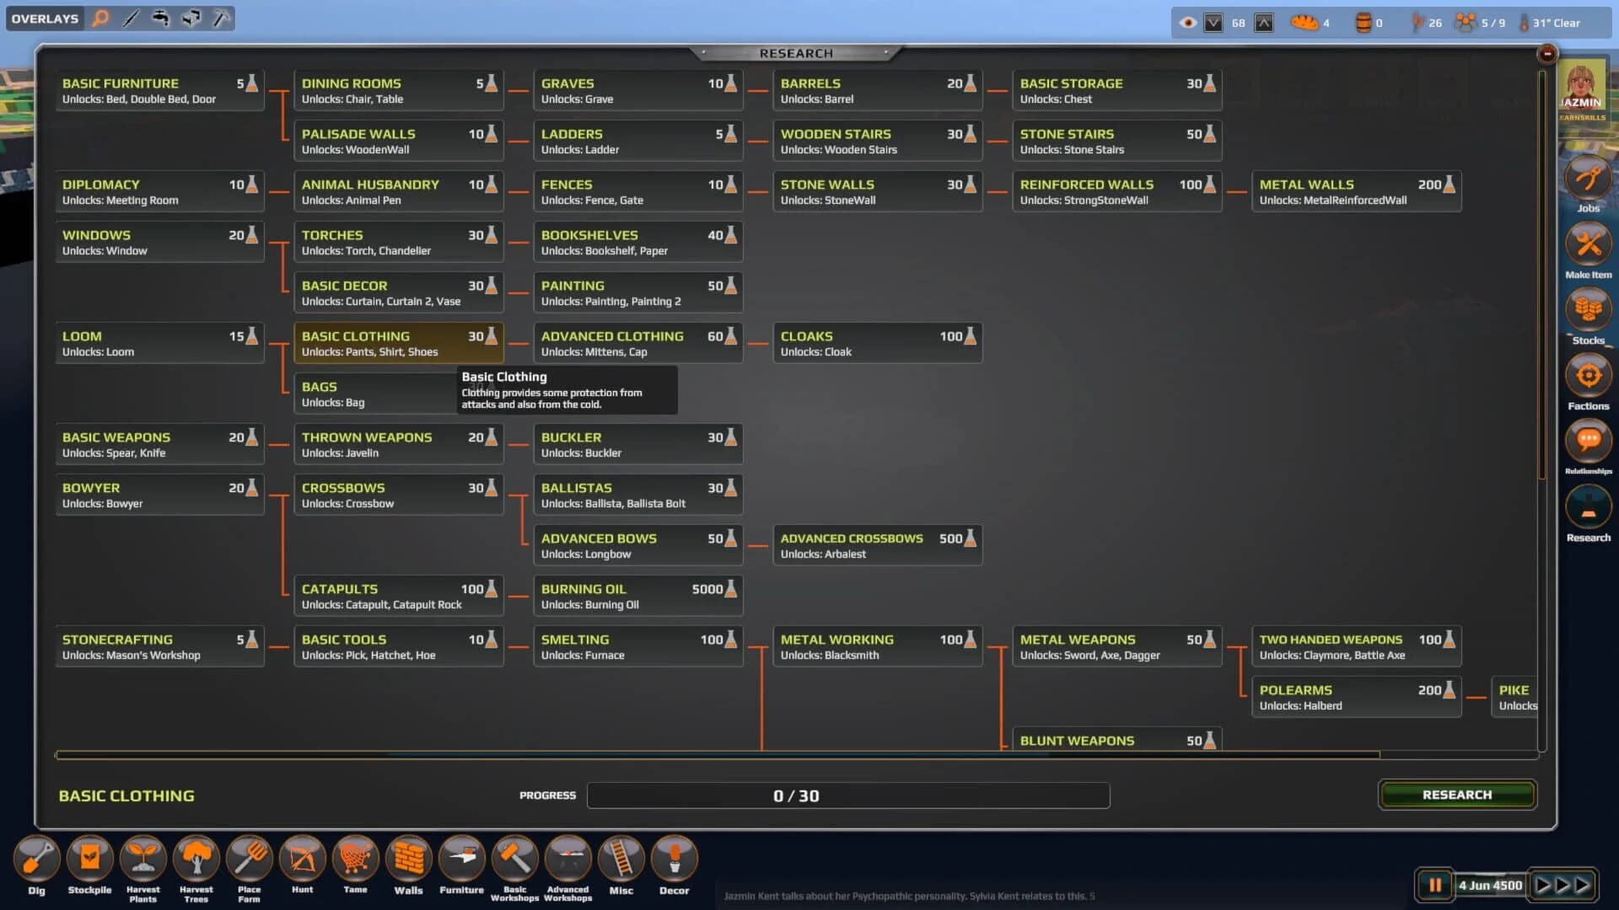Click the down arrow to lower view depth
Image resolution: width=1619 pixels, height=910 pixels.
tap(1214, 23)
